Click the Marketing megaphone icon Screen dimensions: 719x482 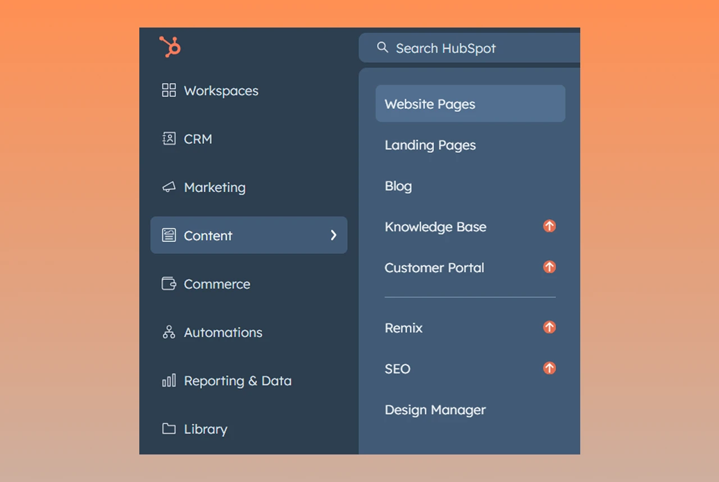coord(169,187)
